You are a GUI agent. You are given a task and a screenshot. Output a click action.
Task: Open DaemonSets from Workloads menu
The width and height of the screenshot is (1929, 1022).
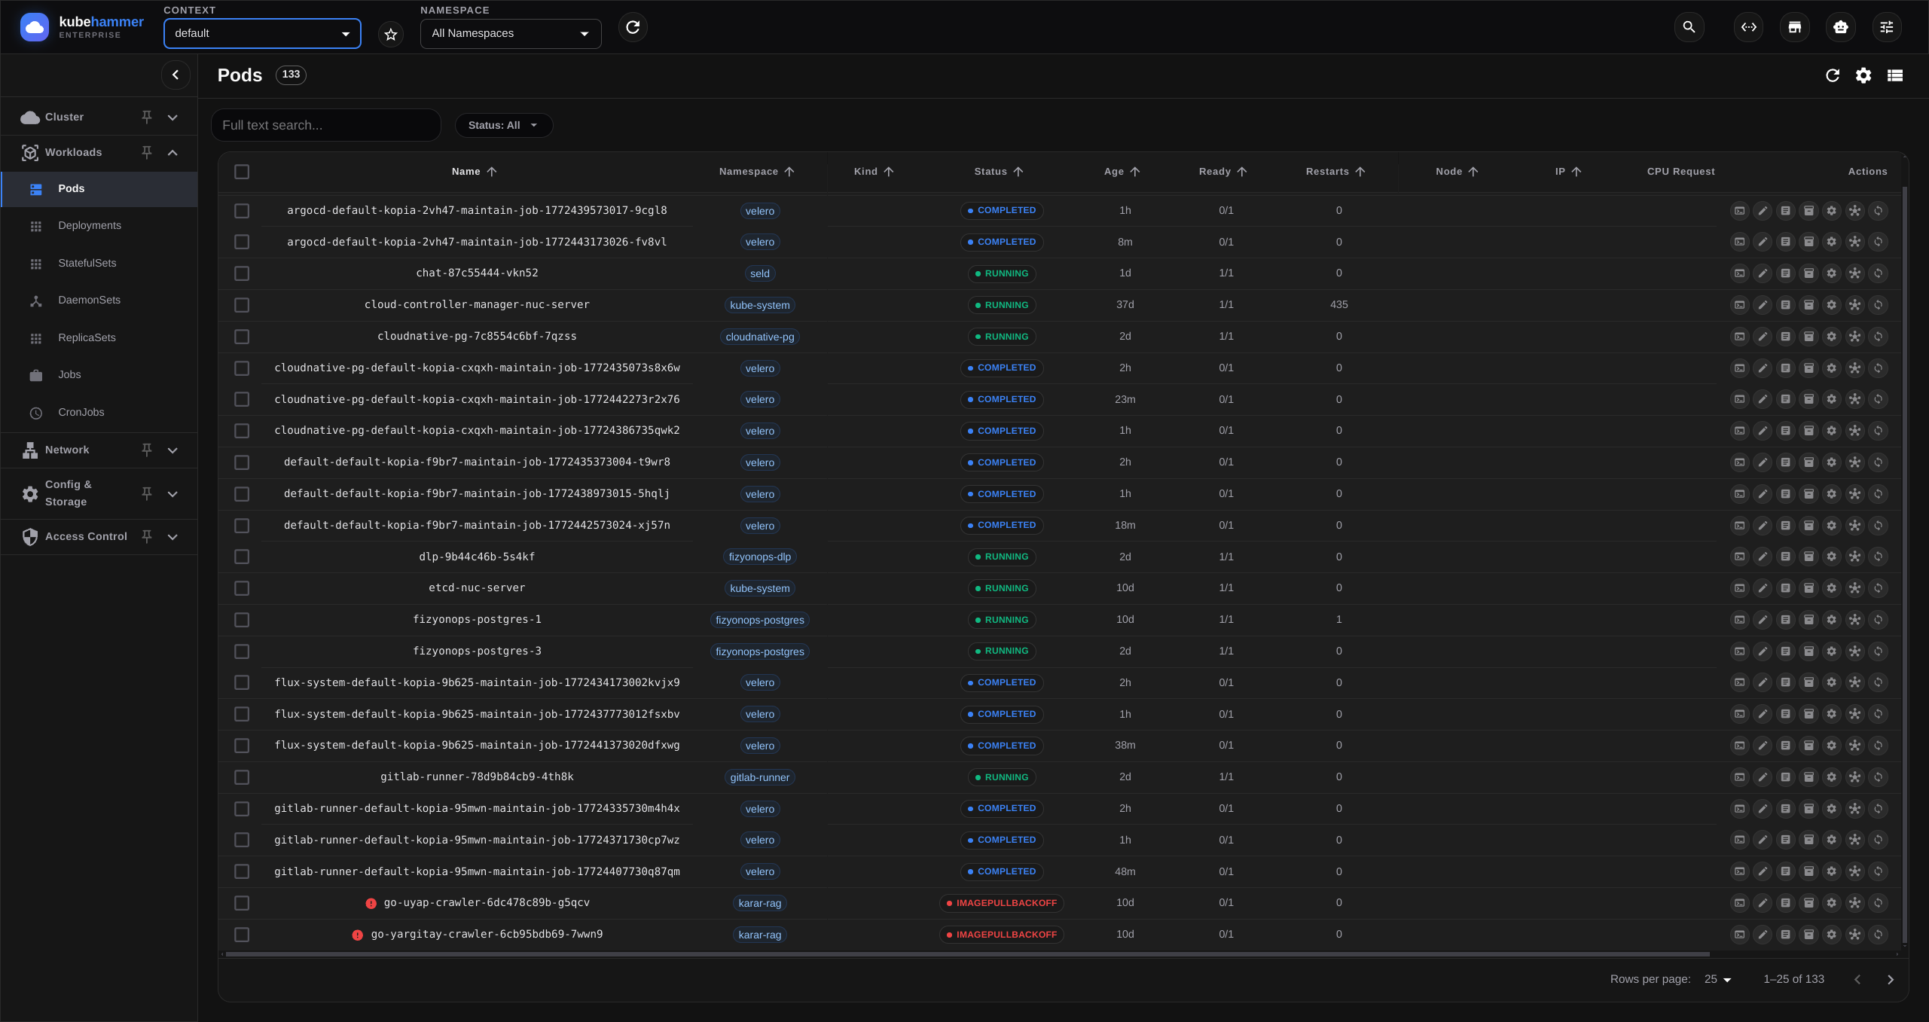click(x=99, y=300)
